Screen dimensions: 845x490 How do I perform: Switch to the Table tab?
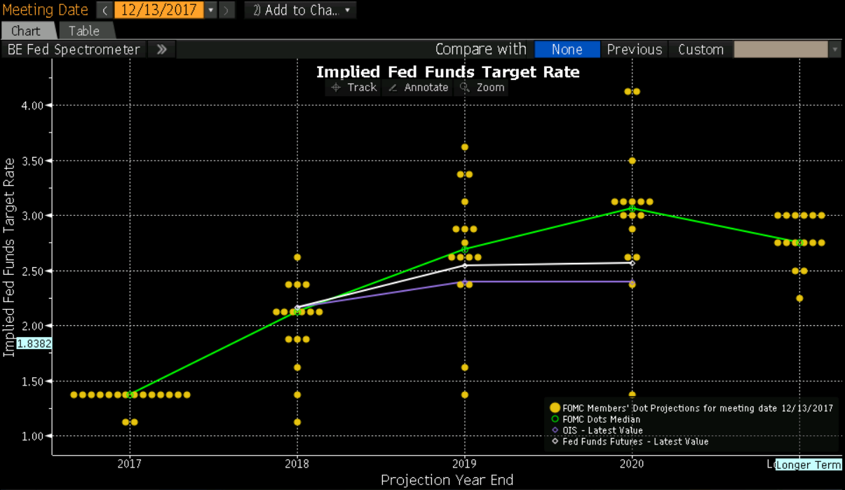click(84, 31)
